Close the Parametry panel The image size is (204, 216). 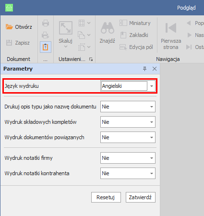155,69
